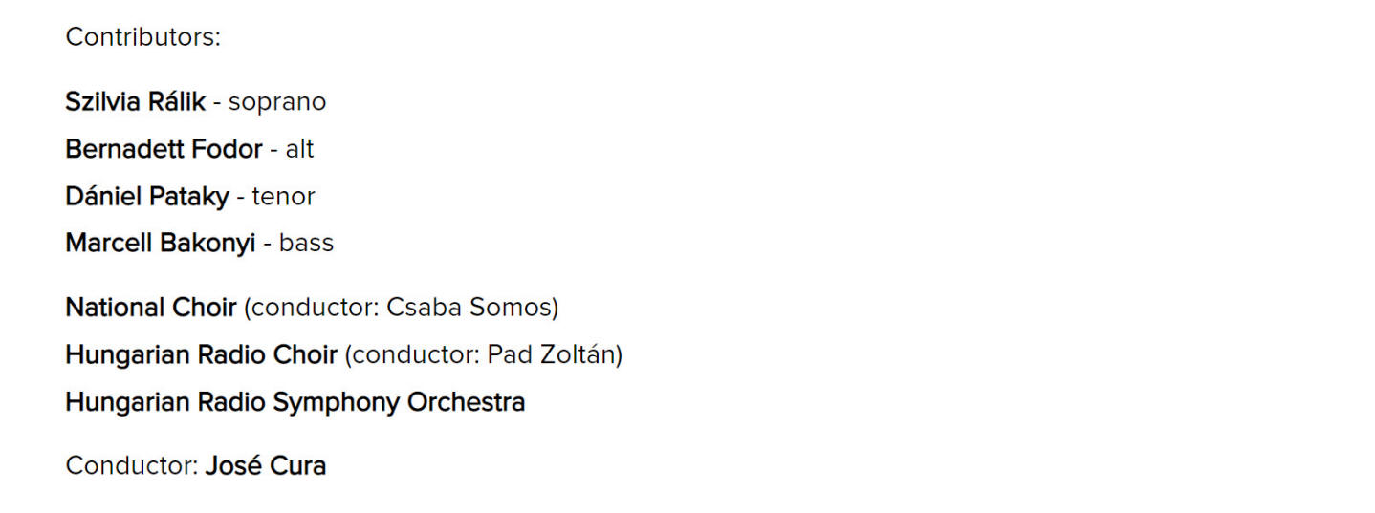Image resolution: width=1375 pixels, height=513 pixels.
Task: Click the Hungarian Radio Choir text
Action: pos(201,354)
